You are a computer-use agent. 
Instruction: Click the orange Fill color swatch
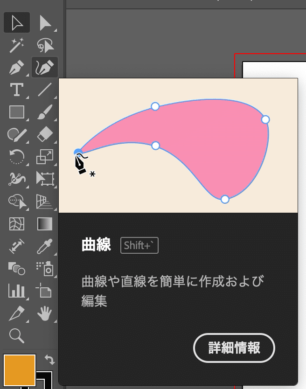tap(19, 370)
